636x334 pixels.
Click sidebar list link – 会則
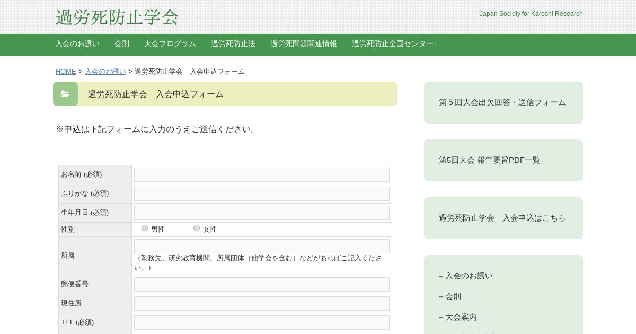pyautogui.click(x=450, y=296)
